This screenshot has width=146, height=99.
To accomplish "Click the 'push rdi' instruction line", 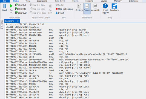I will coord(35,38).
